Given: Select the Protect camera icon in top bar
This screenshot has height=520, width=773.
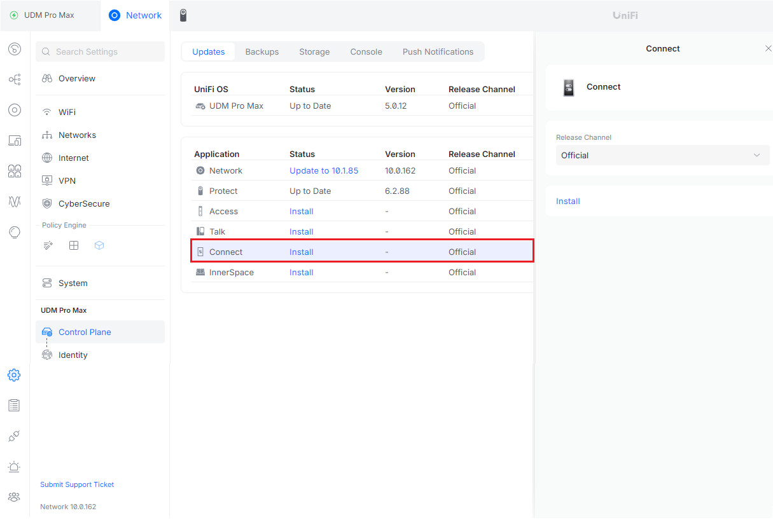Looking at the screenshot, I should point(183,15).
